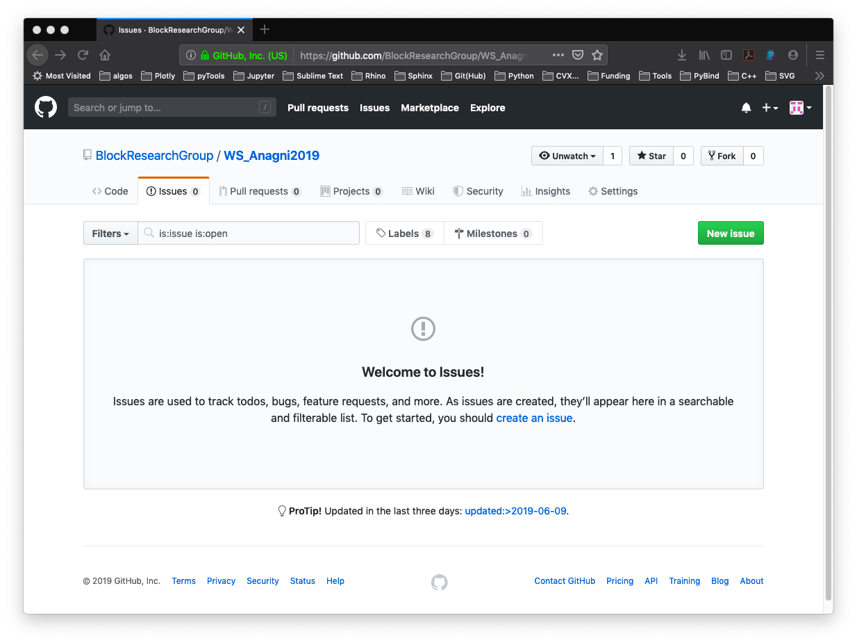Click the browser forward arrow

pyautogui.click(x=60, y=55)
